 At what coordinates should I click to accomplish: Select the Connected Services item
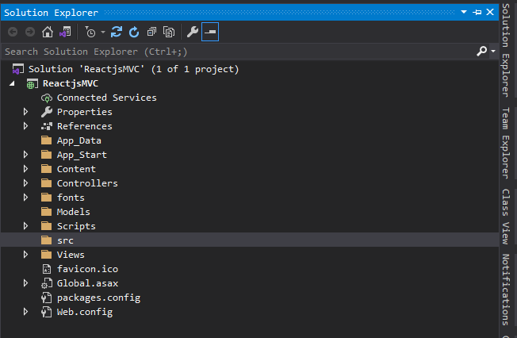point(106,98)
